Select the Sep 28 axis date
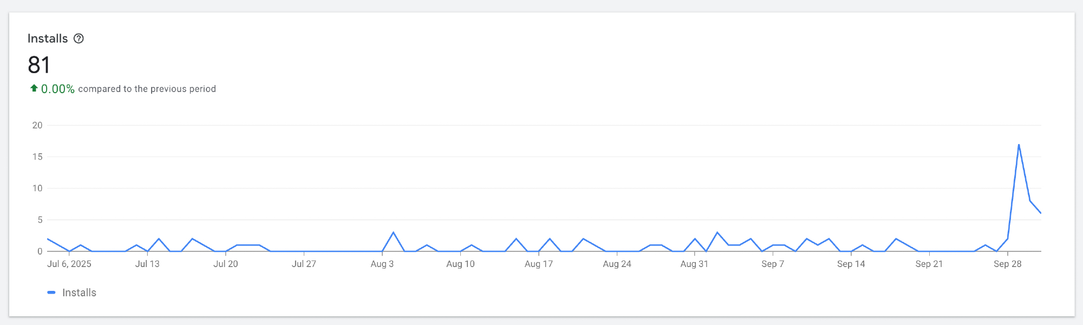This screenshot has height=325, width=1083. click(x=1008, y=264)
